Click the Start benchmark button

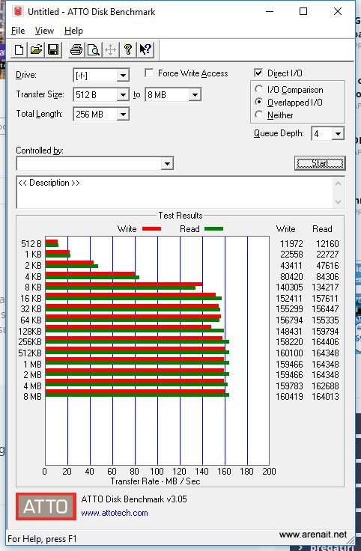(x=320, y=163)
